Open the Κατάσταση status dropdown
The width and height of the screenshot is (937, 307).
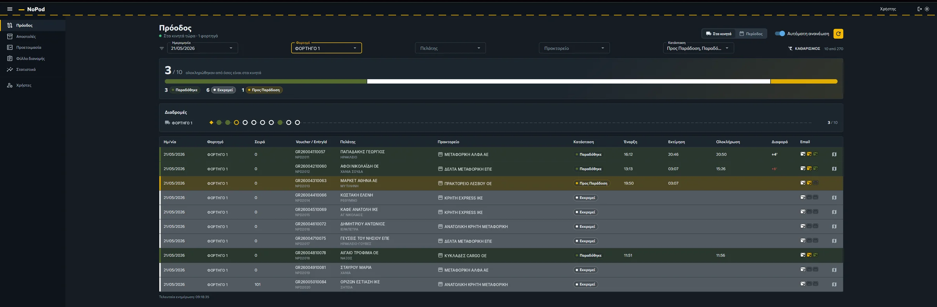[698, 48]
